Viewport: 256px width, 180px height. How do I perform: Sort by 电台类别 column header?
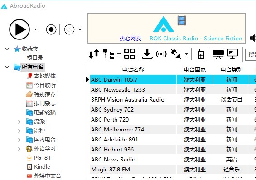(x=231, y=70)
